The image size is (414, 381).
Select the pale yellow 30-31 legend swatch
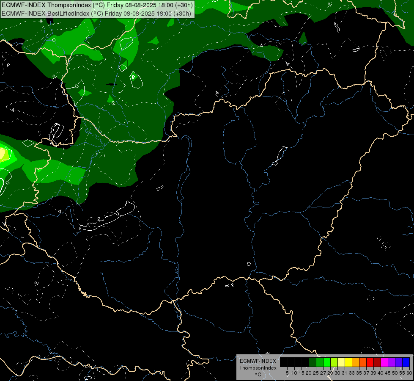point(341,362)
